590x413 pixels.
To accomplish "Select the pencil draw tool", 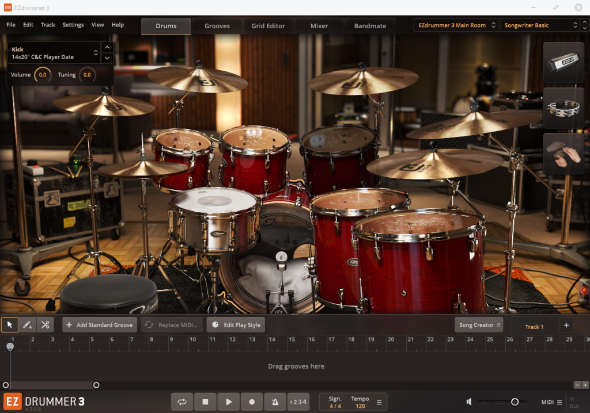I will (x=27, y=325).
